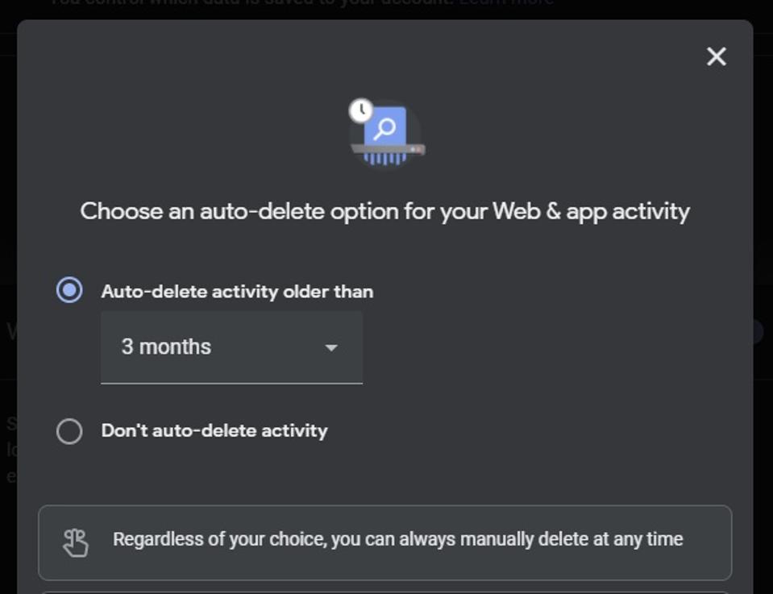Image resolution: width=773 pixels, height=594 pixels.
Task: Select the "Don't auto-delete activity" radio button
Action: [x=69, y=431]
